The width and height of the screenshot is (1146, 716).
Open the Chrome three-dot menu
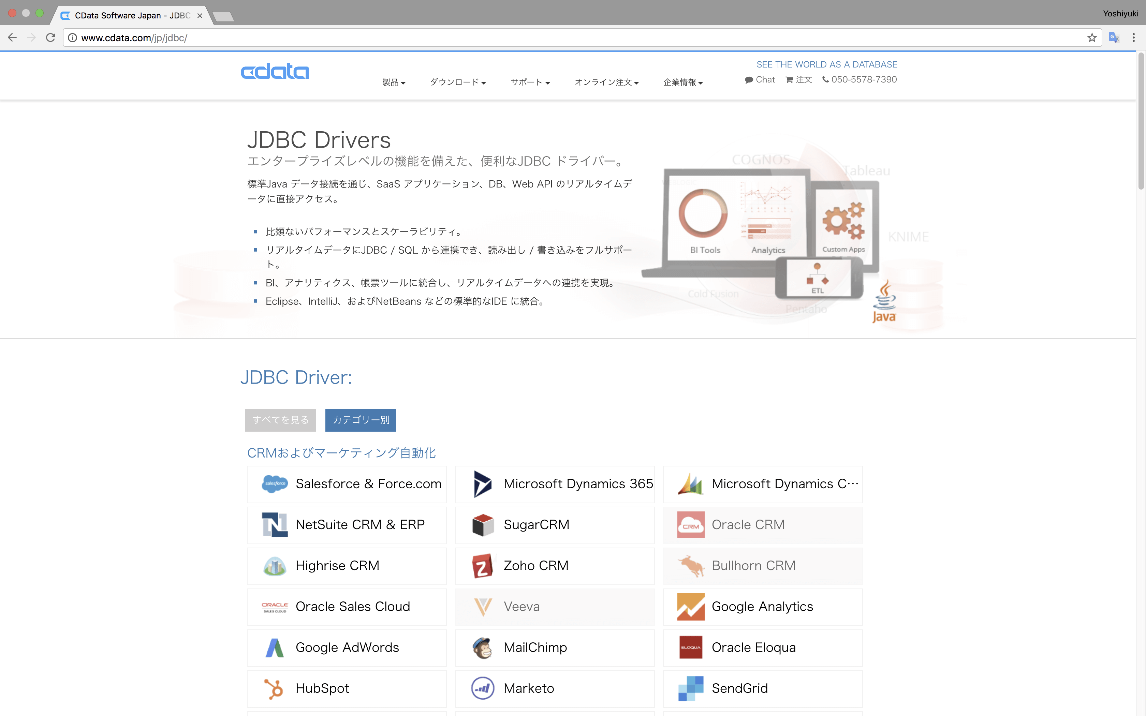(x=1133, y=38)
